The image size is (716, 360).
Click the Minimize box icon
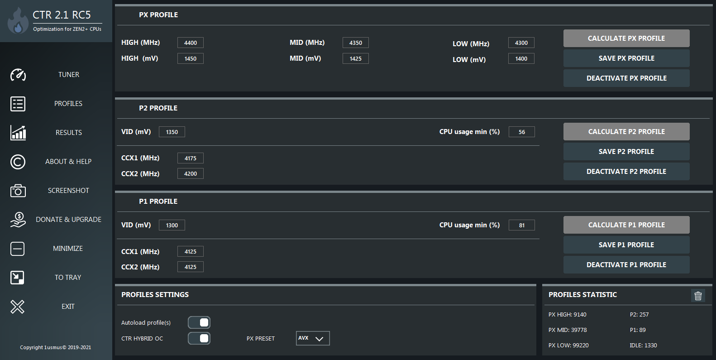pos(18,249)
